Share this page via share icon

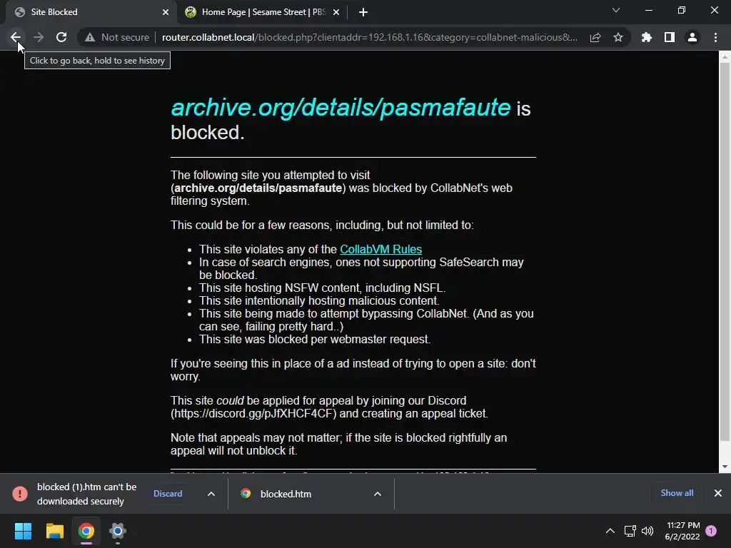click(595, 37)
